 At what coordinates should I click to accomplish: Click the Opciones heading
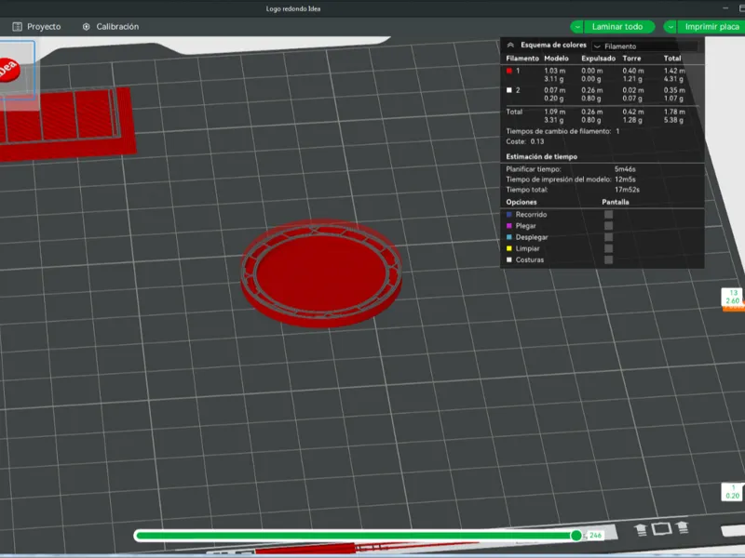521,202
